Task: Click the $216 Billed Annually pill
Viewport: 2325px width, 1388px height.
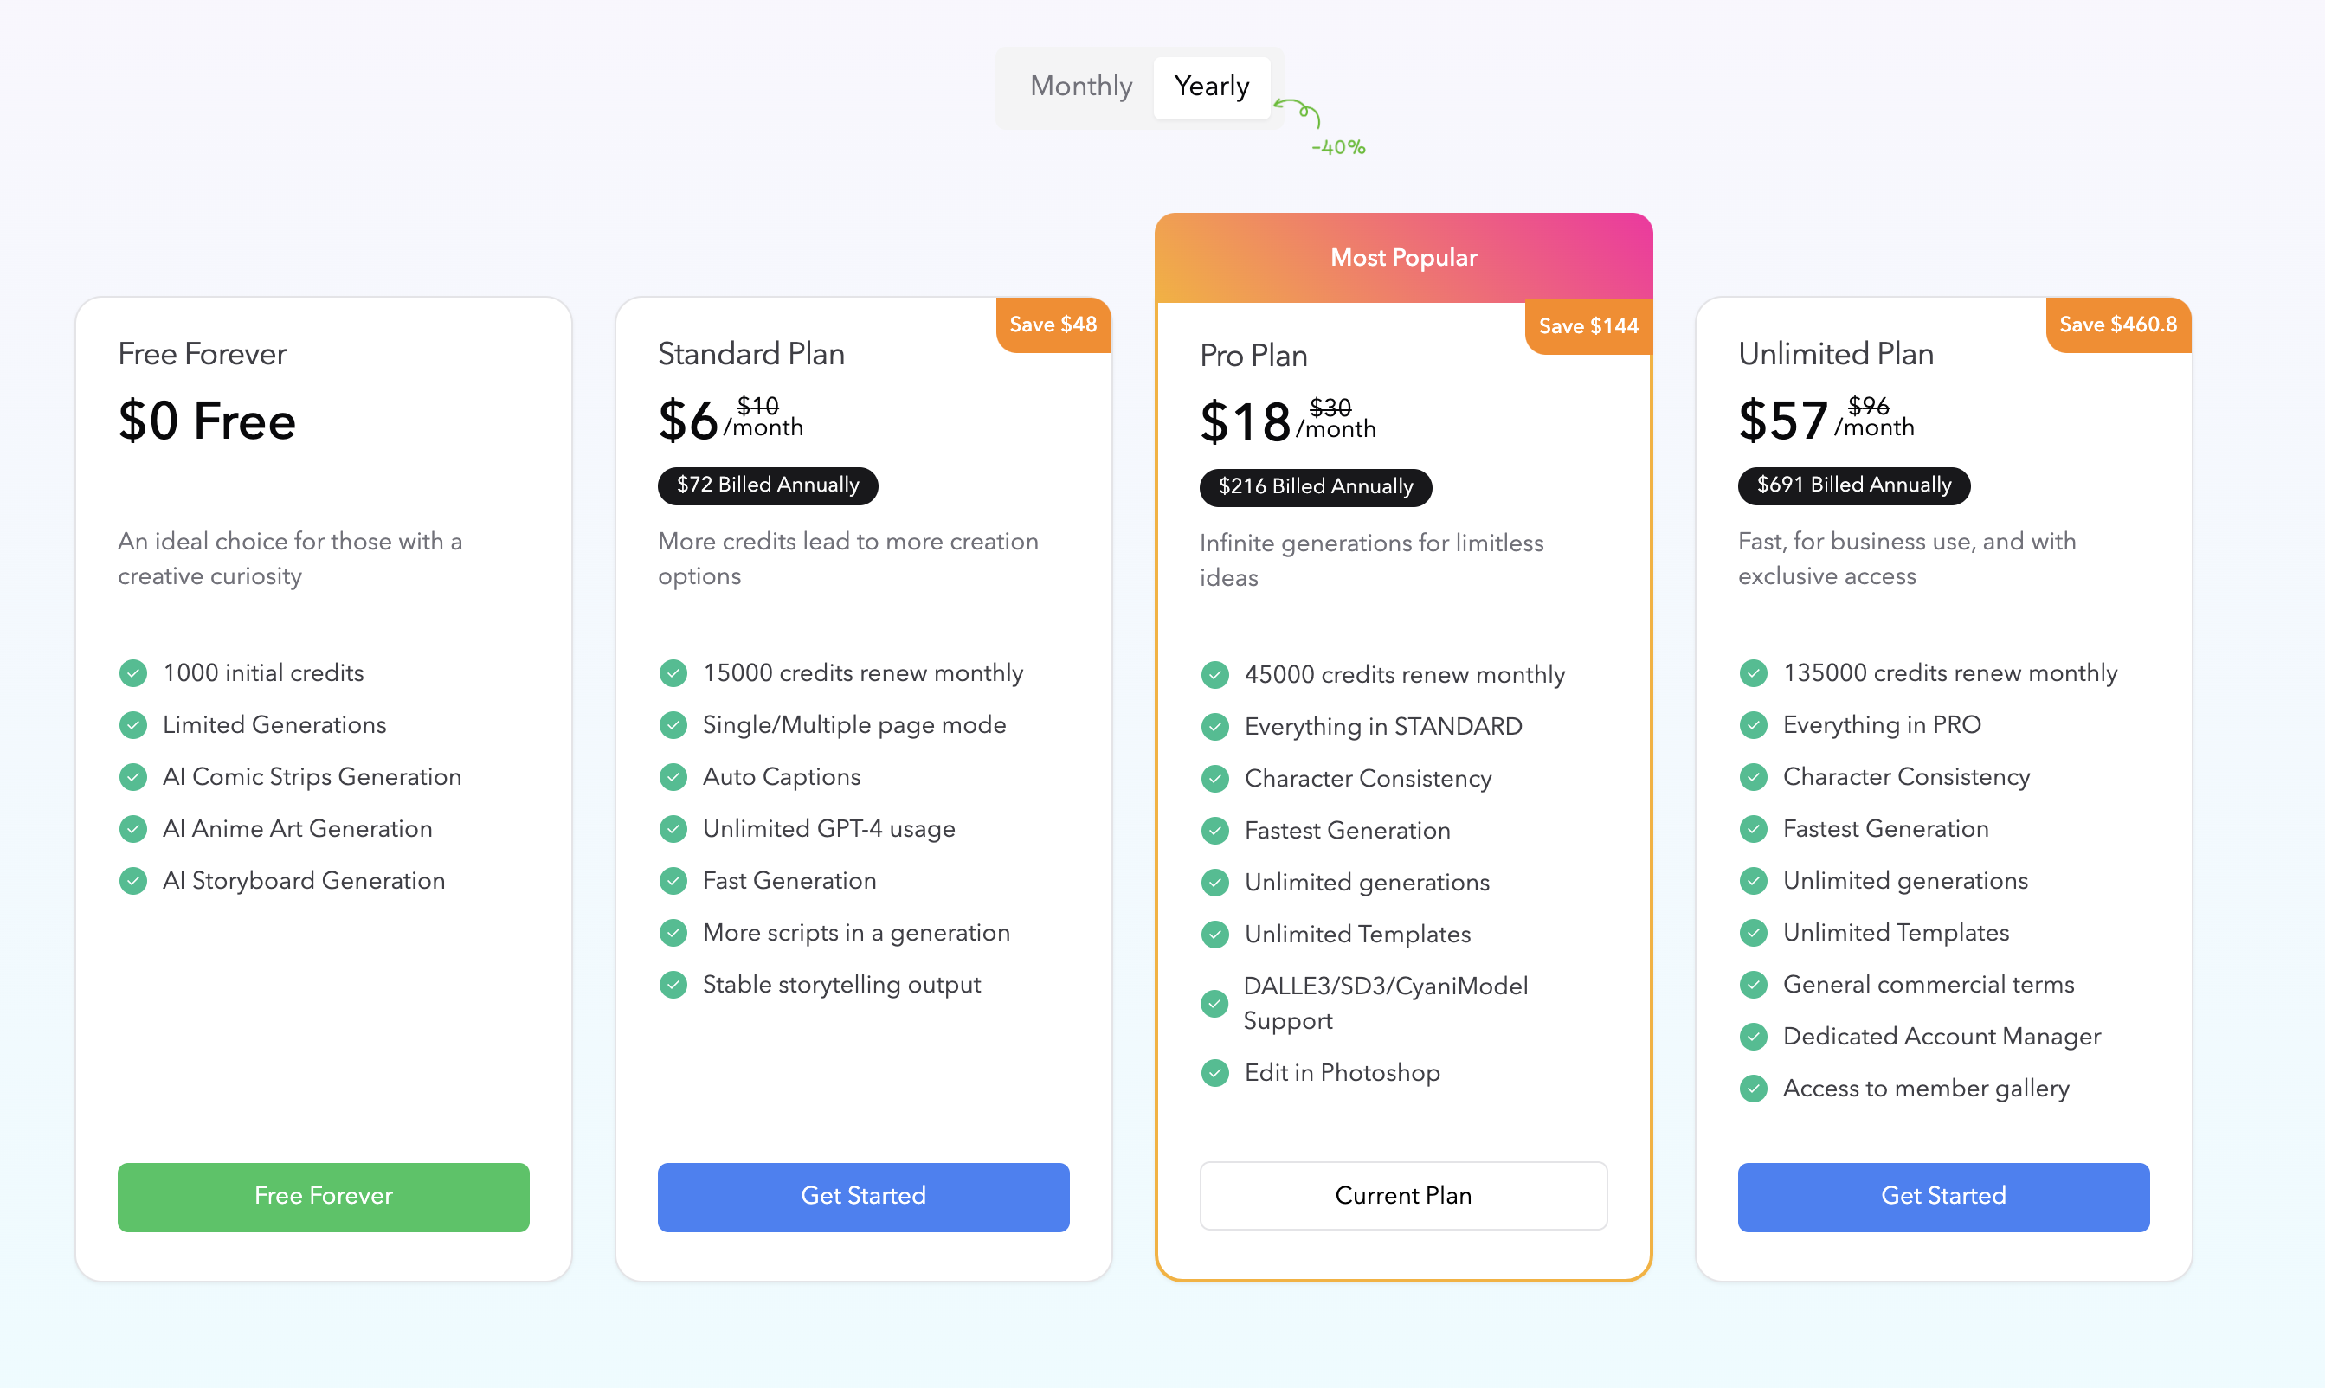Action: tap(1315, 486)
